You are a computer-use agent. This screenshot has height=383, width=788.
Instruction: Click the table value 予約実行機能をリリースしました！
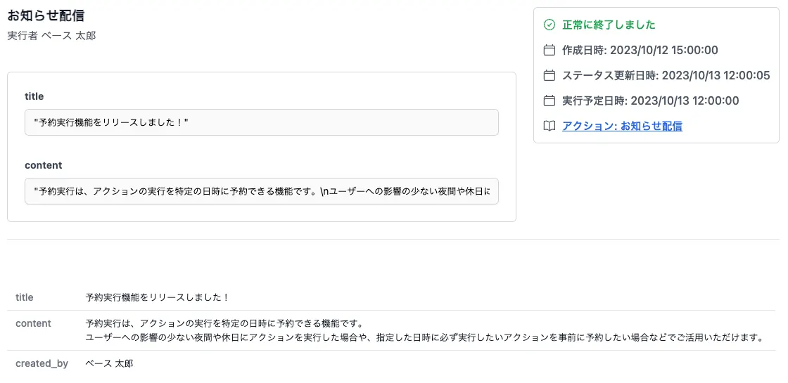click(158, 297)
